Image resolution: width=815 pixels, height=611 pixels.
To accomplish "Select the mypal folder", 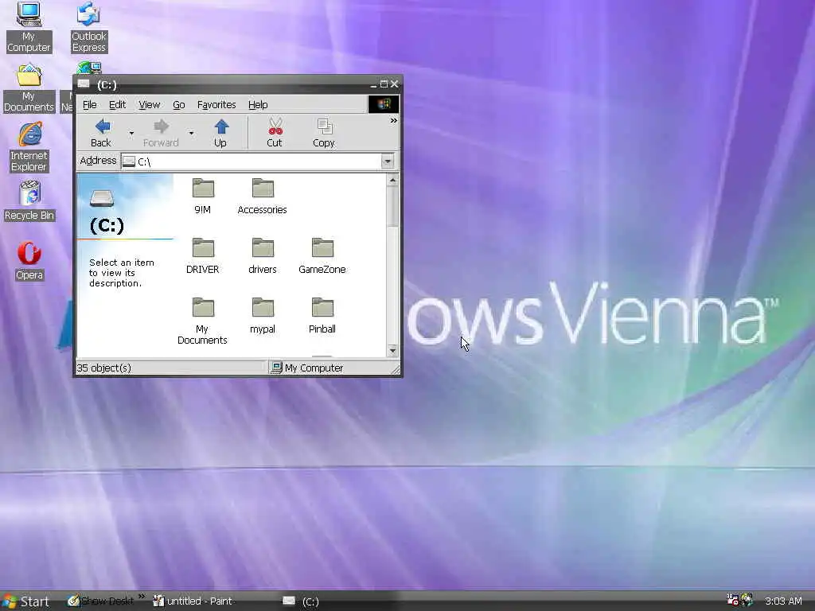I will pyautogui.click(x=263, y=316).
